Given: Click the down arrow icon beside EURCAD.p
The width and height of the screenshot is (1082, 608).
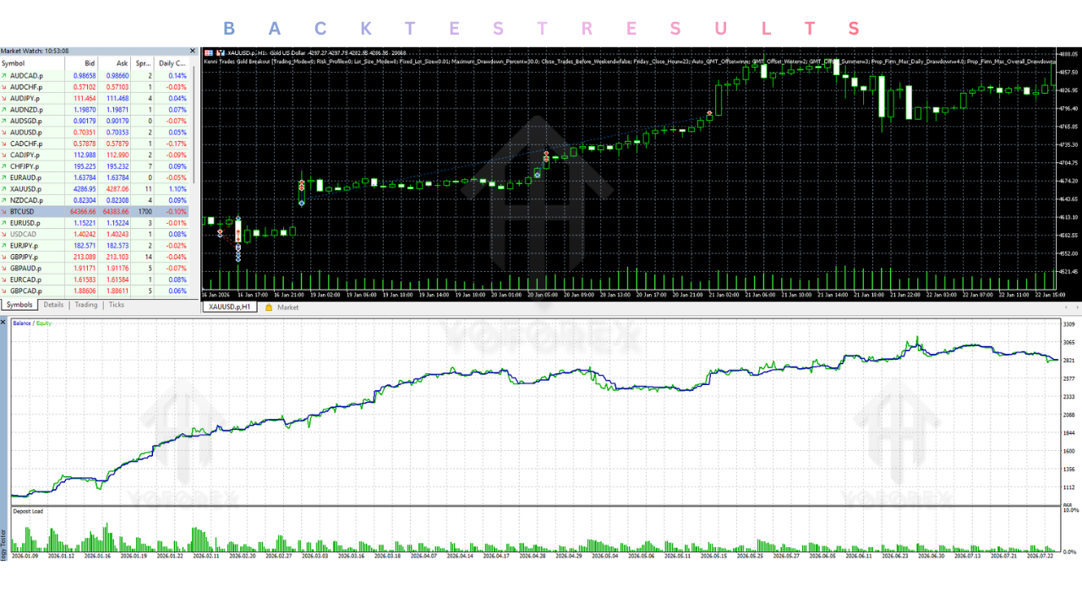Looking at the screenshot, I should [4, 280].
